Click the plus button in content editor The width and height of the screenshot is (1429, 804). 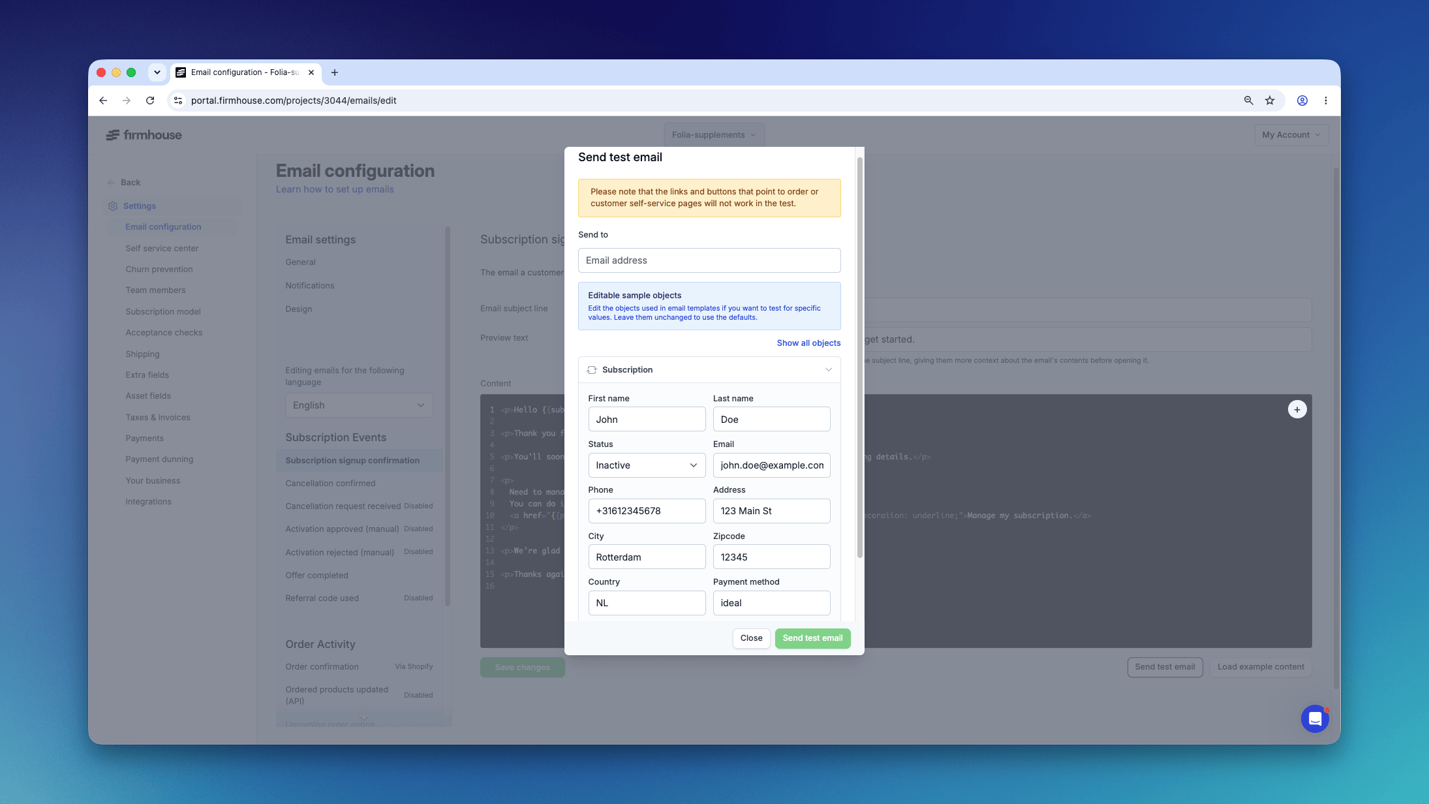[1297, 410]
